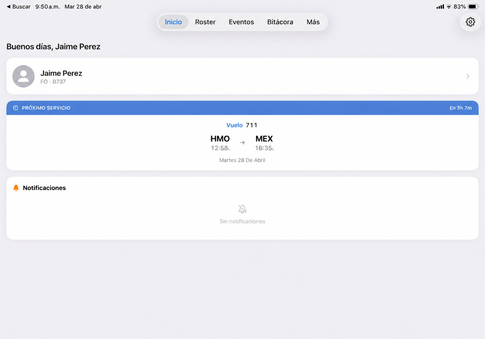485x339 pixels.
Task: Open profile details via the chevron
Action: point(468,76)
